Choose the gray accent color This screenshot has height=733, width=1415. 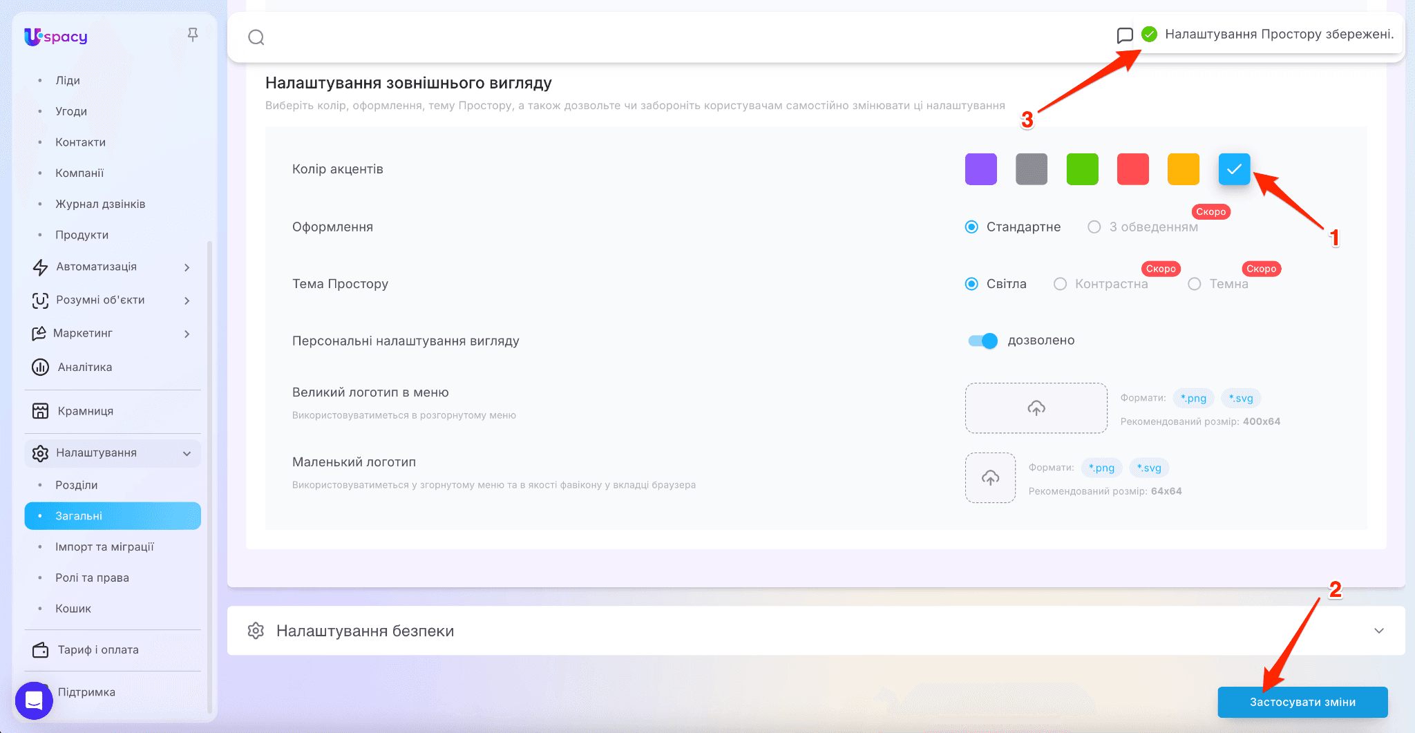pos(1032,169)
